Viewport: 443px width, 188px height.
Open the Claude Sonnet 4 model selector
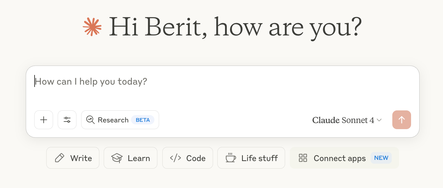(347, 120)
